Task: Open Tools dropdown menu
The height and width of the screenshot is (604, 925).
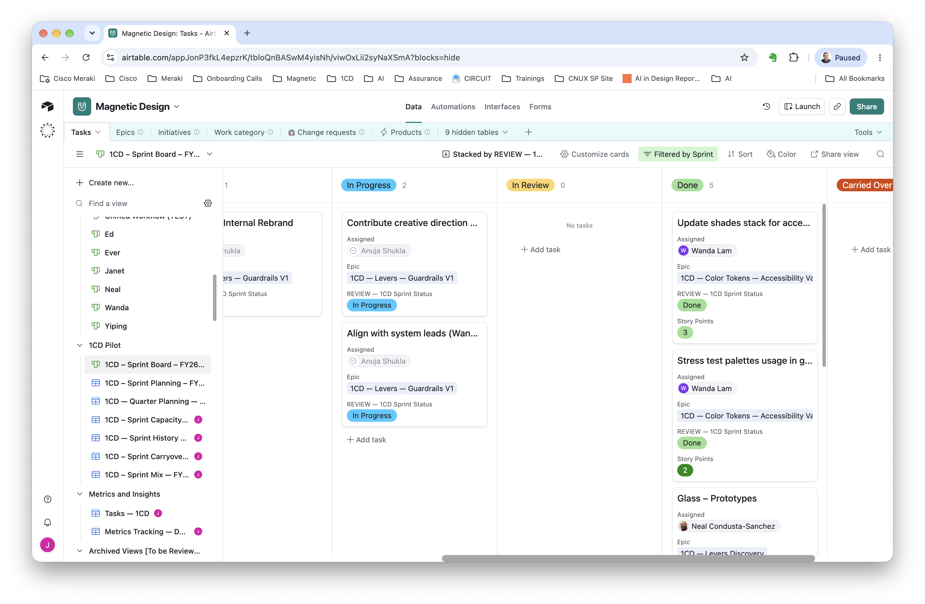Action: click(x=868, y=132)
